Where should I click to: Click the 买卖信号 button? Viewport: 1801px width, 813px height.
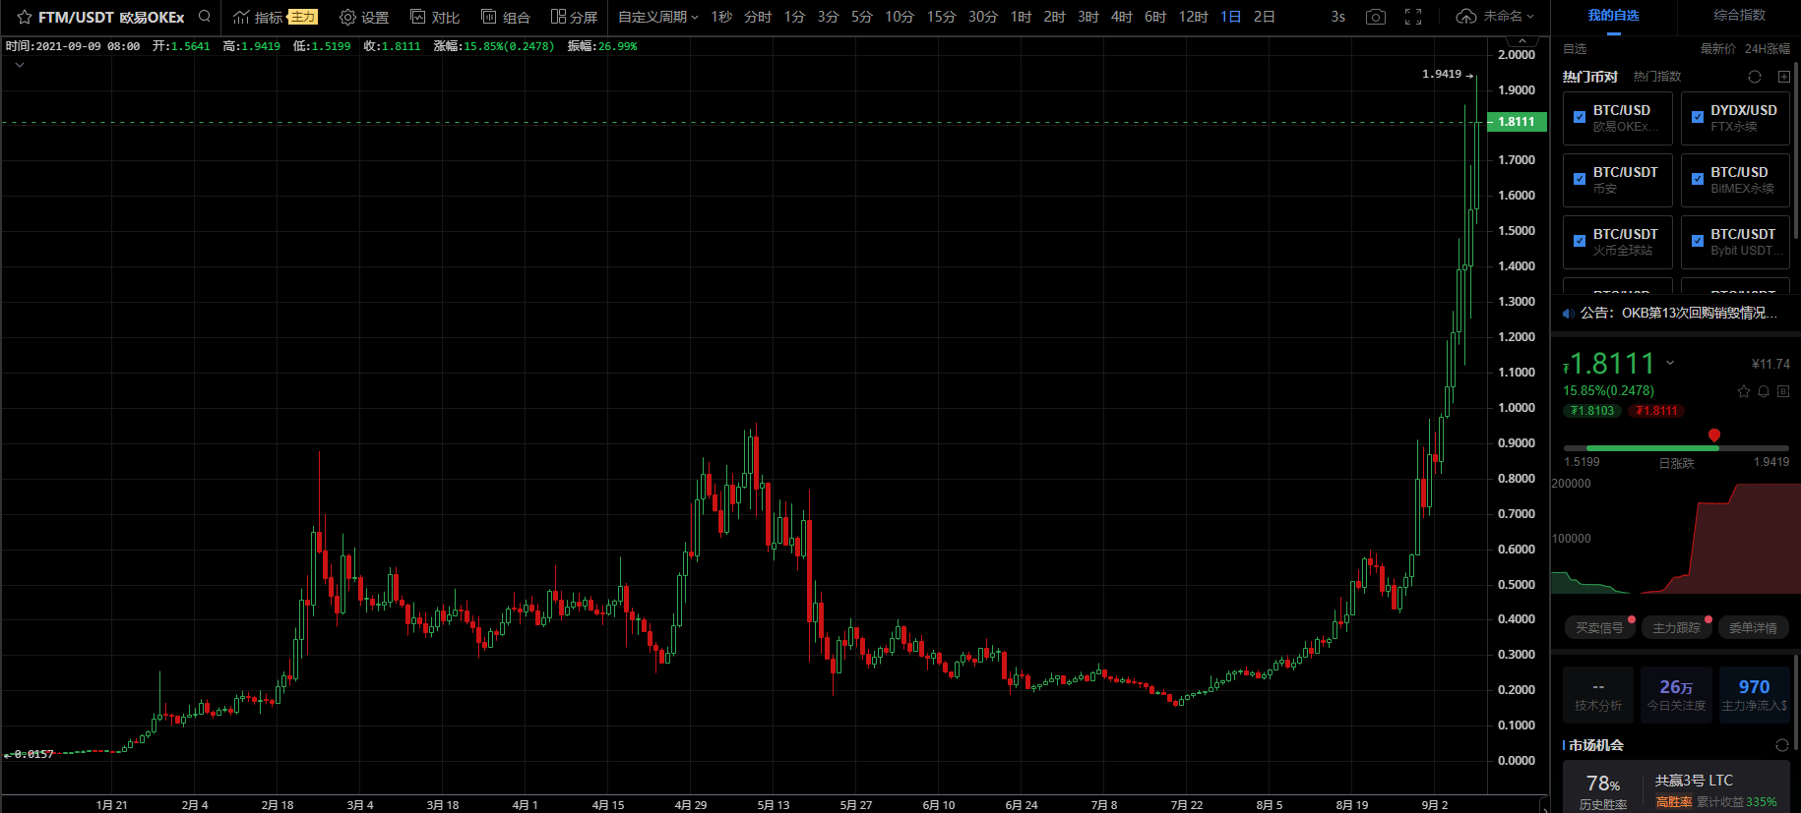point(1599,627)
